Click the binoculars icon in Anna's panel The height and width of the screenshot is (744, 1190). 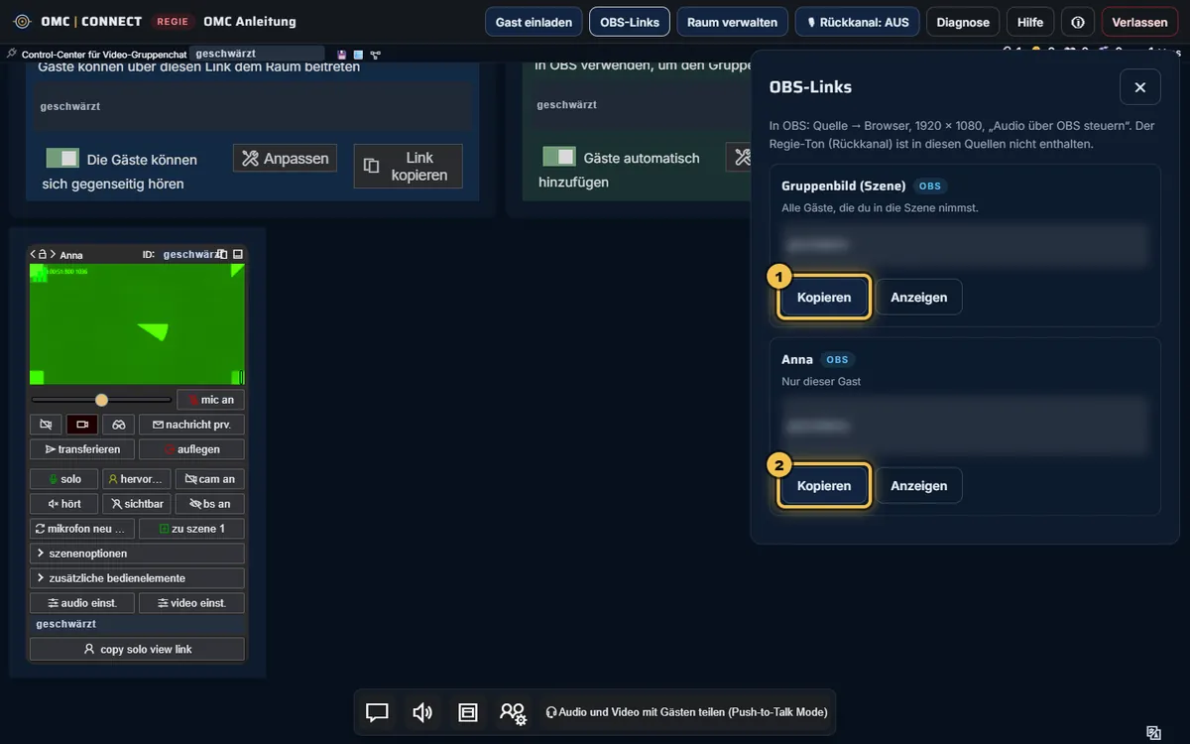click(x=118, y=425)
